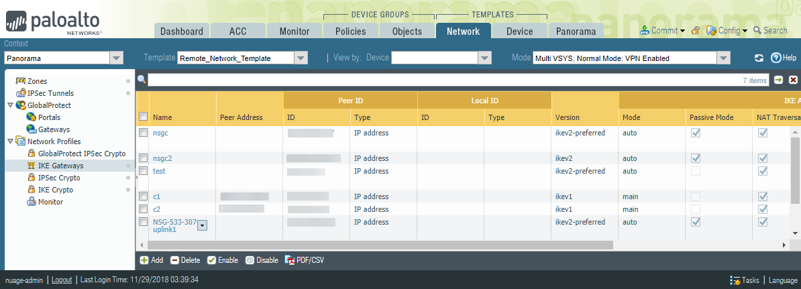Click the horizontal scrollbar thumb
Viewport: 801px width, 289px height.
[x=380, y=245]
